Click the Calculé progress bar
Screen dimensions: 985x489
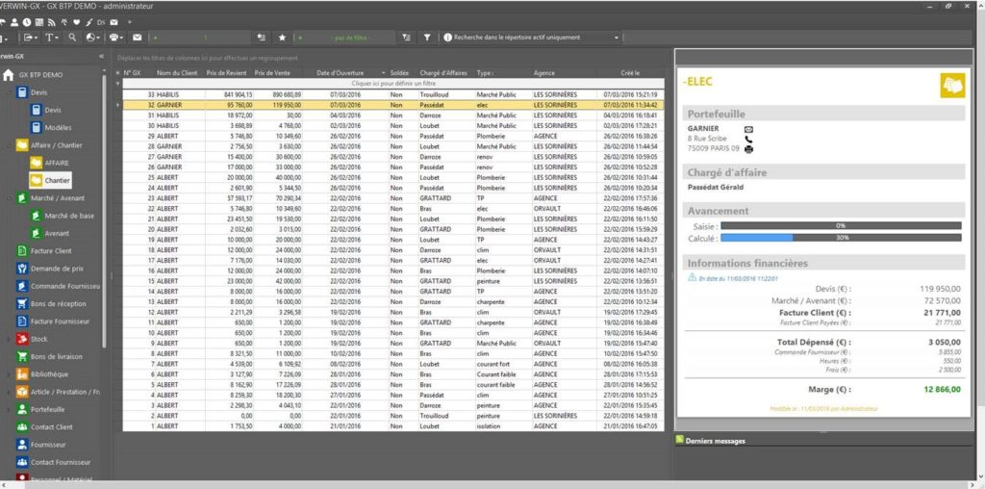[840, 238]
